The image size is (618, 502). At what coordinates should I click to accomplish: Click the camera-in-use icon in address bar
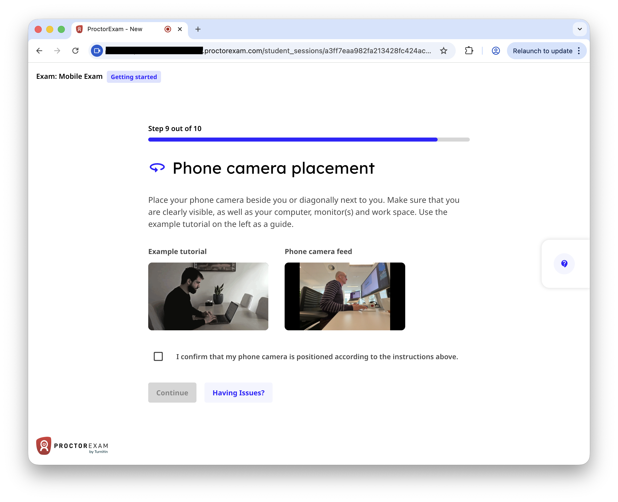97,51
